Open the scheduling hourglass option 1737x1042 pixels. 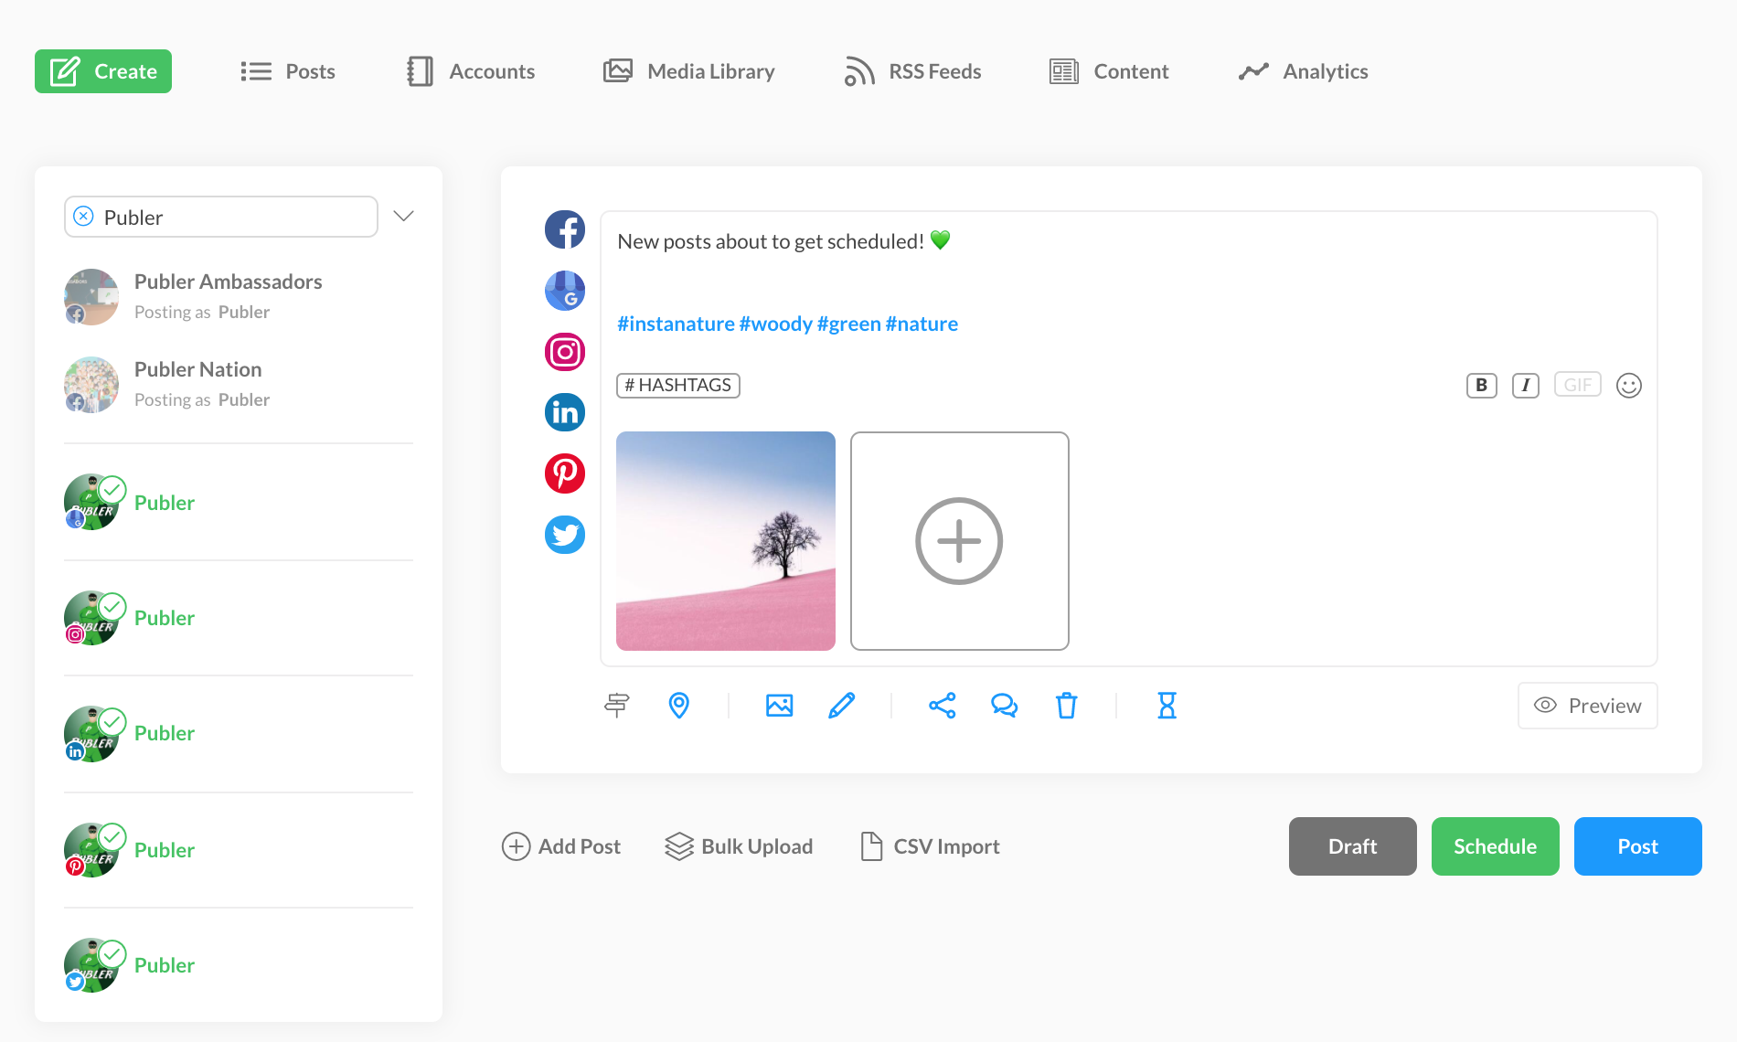[x=1167, y=705]
